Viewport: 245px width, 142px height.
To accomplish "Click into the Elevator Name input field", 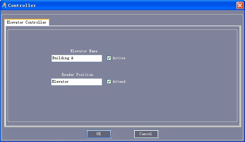I will (x=76, y=58).
